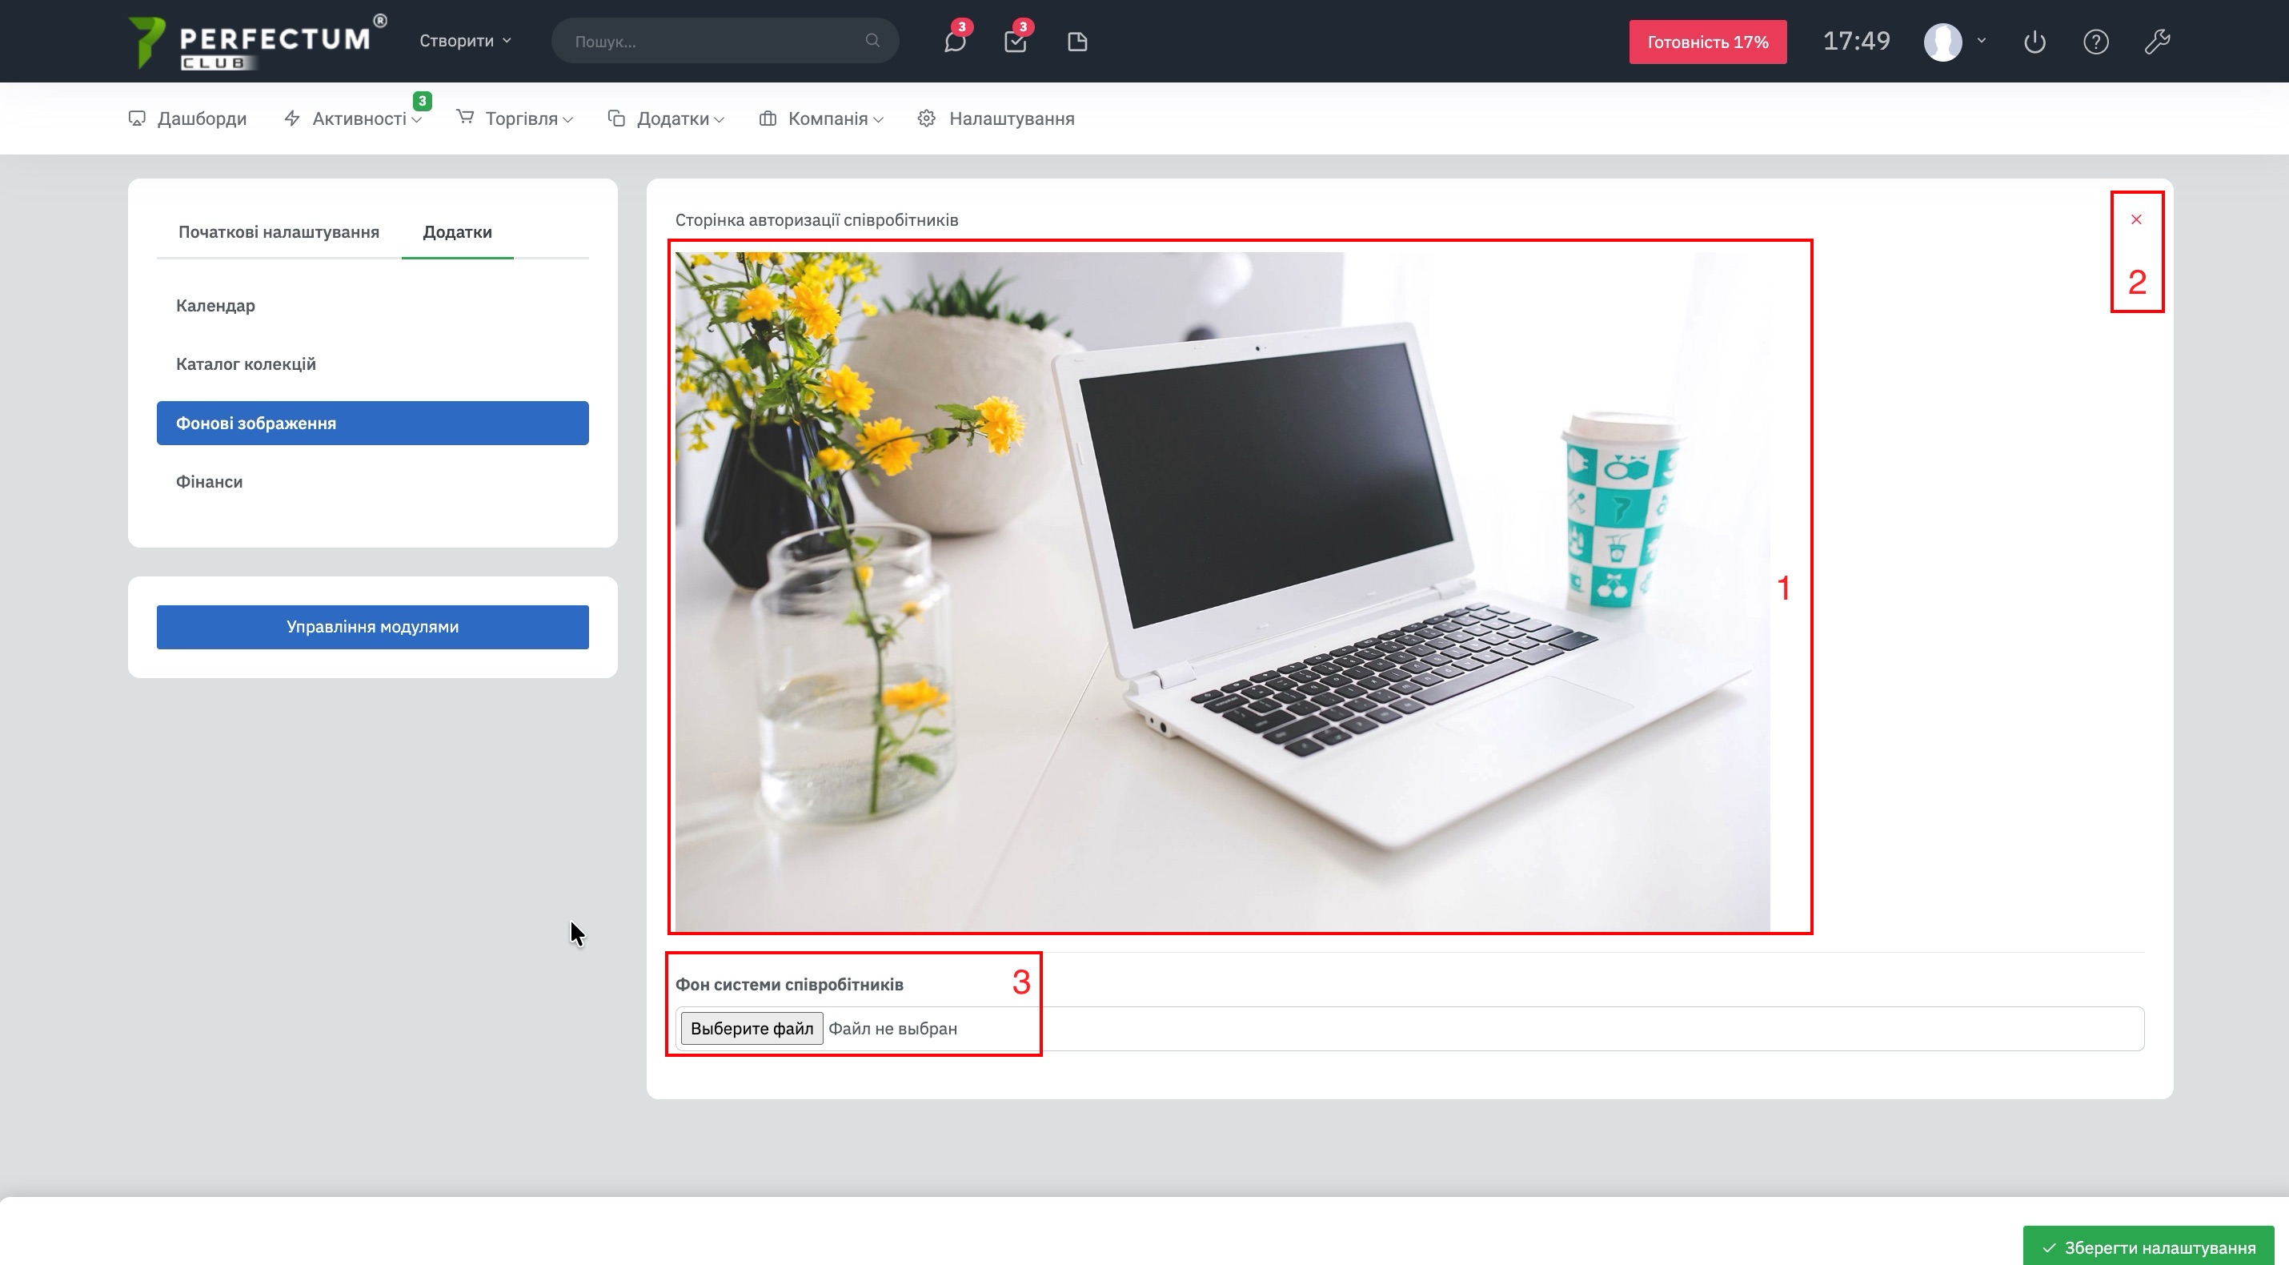Open Каталог колекцій settings section
Image resolution: width=2289 pixels, height=1265 pixels.
245,363
